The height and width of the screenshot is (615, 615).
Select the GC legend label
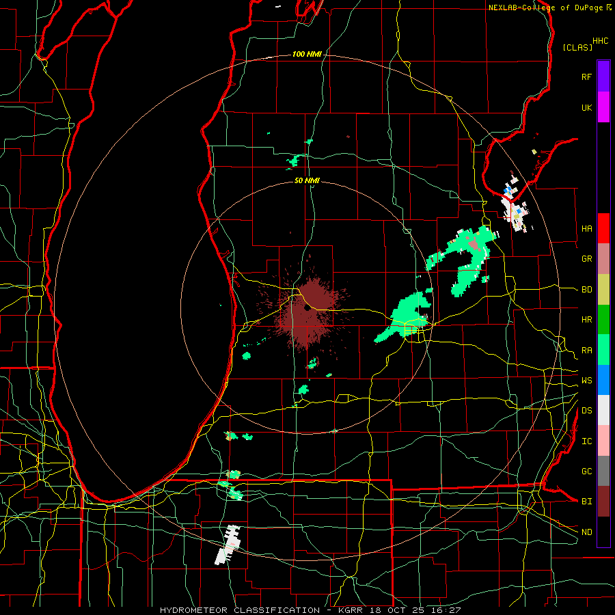pyautogui.click(x=586, y=471)
